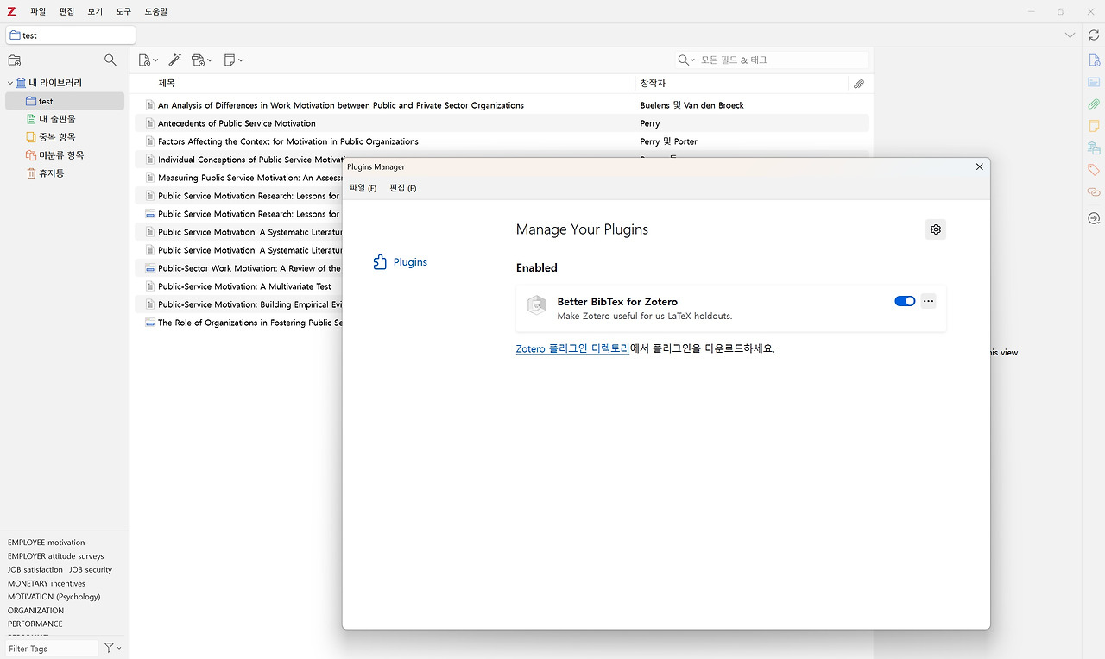The height and width of the screenshot is (659, 1105).
Task: Select Plugins category in Plugins Manager sidebar
Action: tap(401, 262)
